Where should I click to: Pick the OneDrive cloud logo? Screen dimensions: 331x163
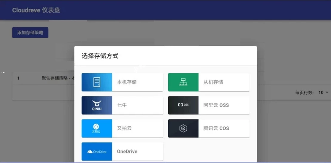pyautogui.click(x=97, y=152)
